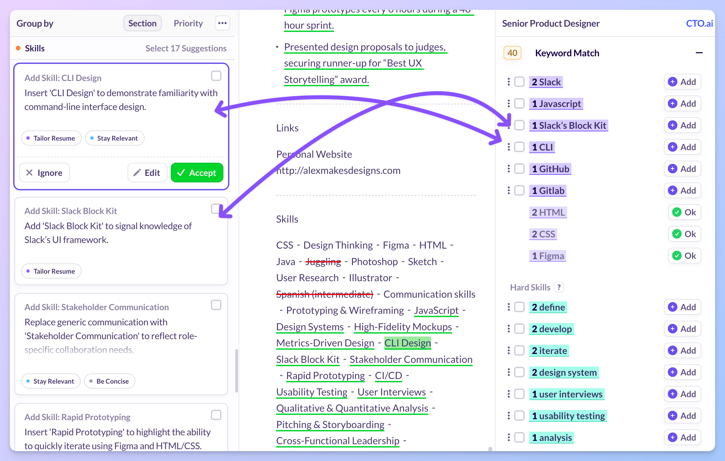Add the user interviews hard skill
The height and width of the screenshot is (461, 725).
(682, 394)
